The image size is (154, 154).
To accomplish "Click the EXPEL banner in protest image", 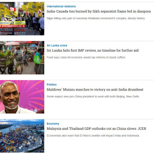I will pos(20,30).
